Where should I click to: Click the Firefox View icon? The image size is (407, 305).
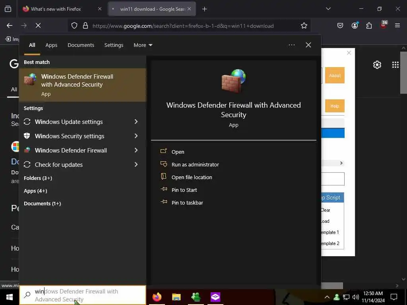coord(8,9)
